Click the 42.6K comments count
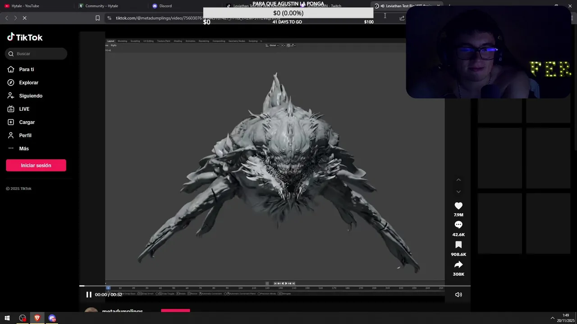 [x=458, y=235]
